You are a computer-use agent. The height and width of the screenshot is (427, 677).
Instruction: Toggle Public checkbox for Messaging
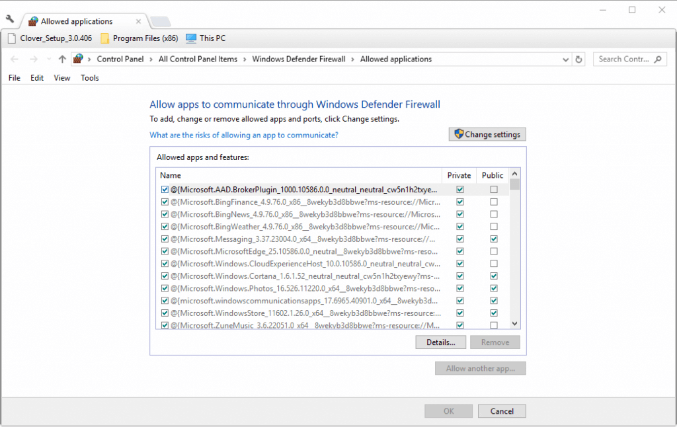[493, 239]
